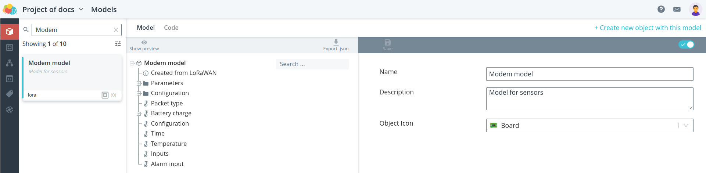Select the Model tab
The height and width of the screenshot is (173, 706).
pyautogui.click(x=146, y=28)
